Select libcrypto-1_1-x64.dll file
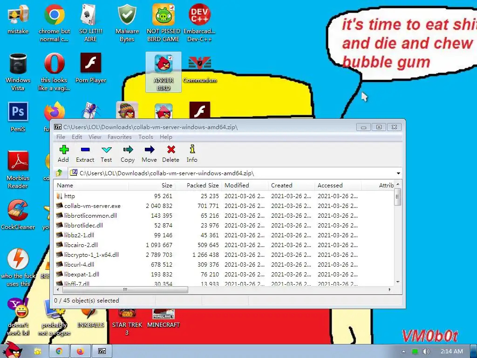Viewport: 477px width, 358px height. pyautogui.click(x=224, y=255)
